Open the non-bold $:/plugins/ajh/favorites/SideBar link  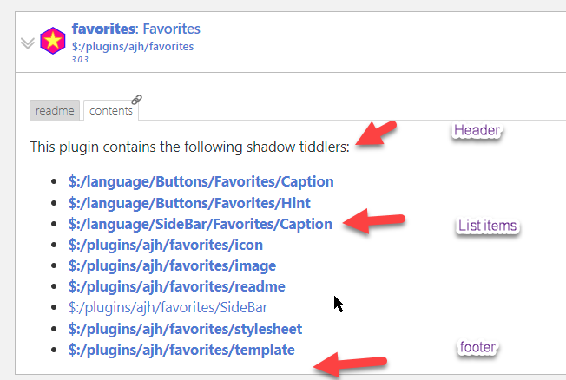pyautogui.click(x=168, y=307)
